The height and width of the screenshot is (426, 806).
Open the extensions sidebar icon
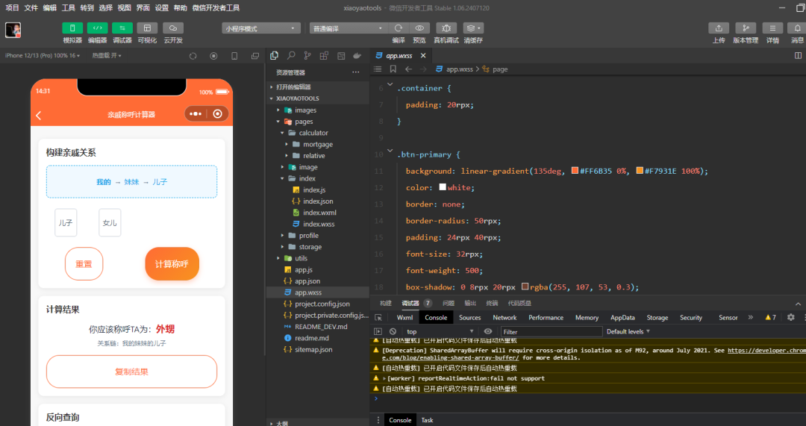pos(324,55)
